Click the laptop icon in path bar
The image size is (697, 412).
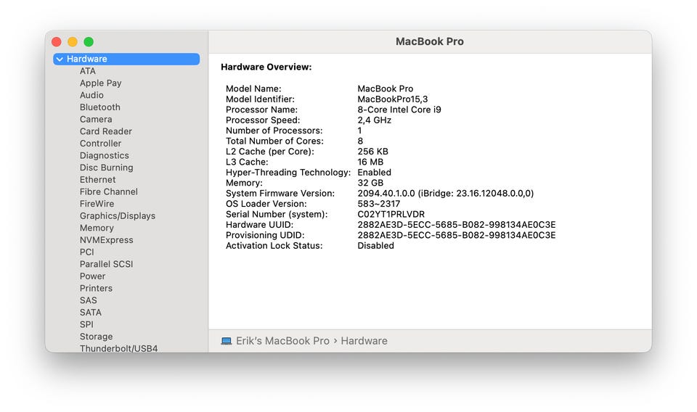[227, 341]
